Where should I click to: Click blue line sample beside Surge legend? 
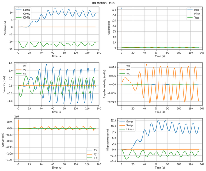coord(122,122)
